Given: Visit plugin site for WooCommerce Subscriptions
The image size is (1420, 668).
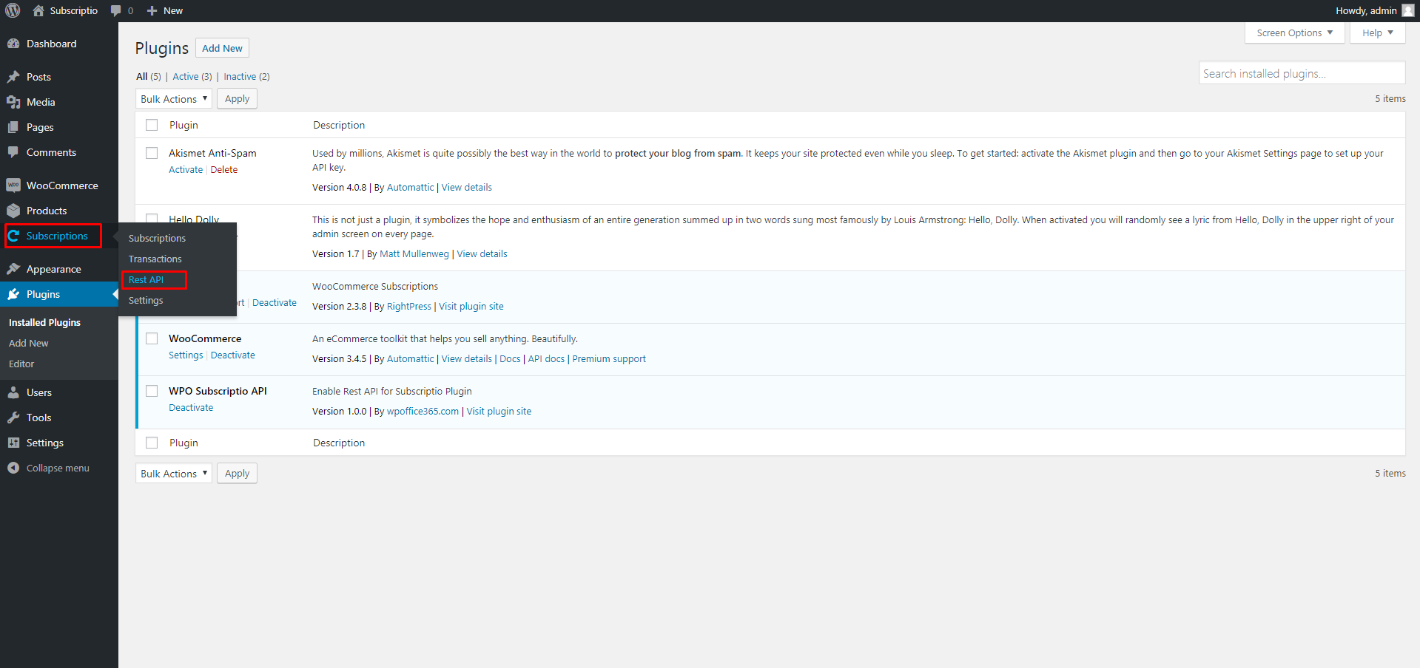Looking at the screenshot, I should [471, 307].
